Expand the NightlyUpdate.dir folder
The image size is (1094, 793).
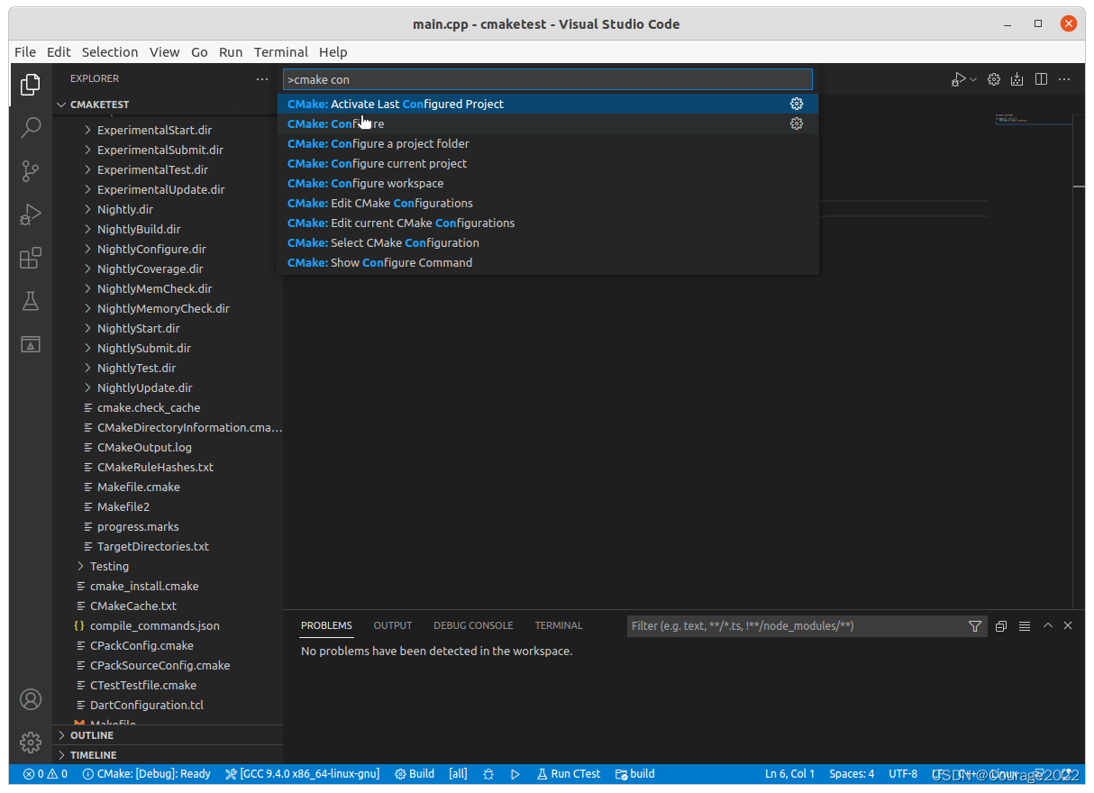(x=168, y=387)
